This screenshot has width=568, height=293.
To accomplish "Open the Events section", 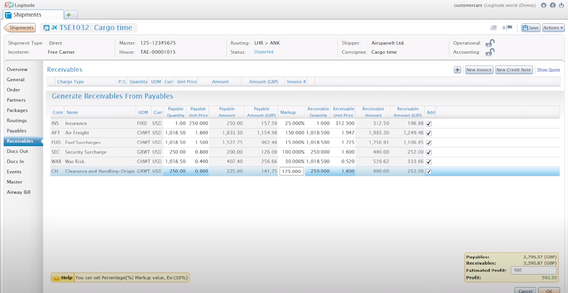I will (x=14, y=171).
